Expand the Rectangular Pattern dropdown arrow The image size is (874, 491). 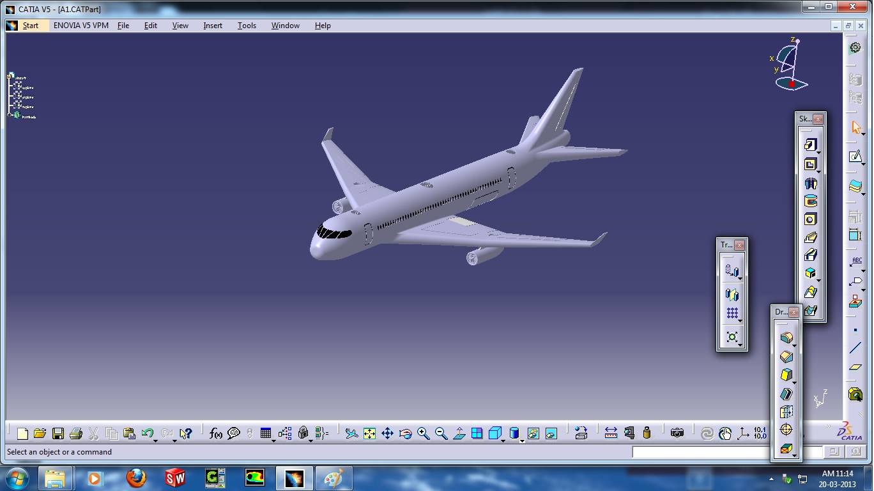click(x=740, y=320)
